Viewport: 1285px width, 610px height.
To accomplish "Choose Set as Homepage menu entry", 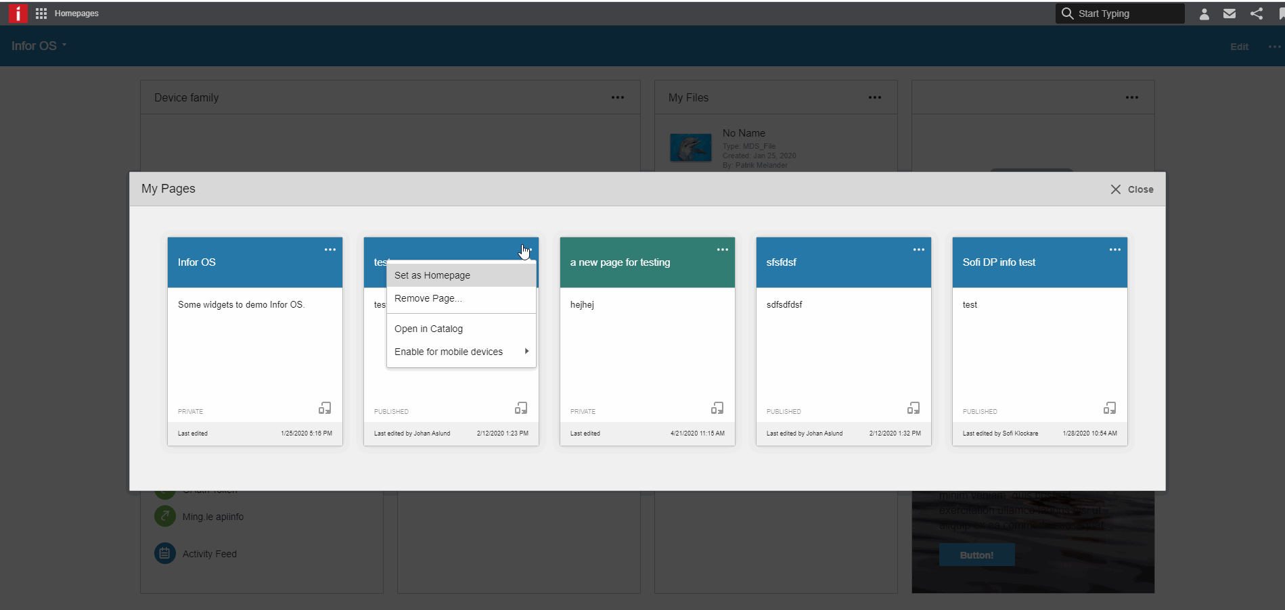I will 461,275.
